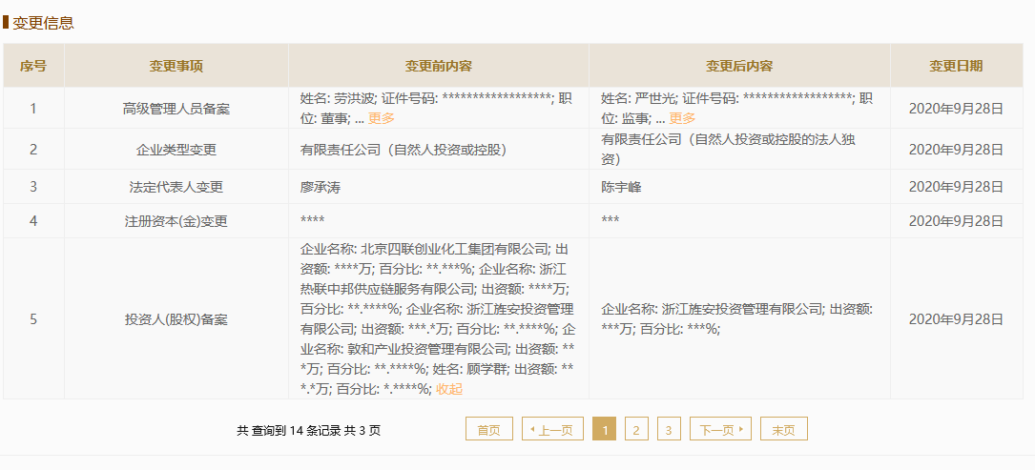Click 有限责任公司（自然人投资或控股） before-change text
Screen dimensions: 1035x470
coord(403,150)
